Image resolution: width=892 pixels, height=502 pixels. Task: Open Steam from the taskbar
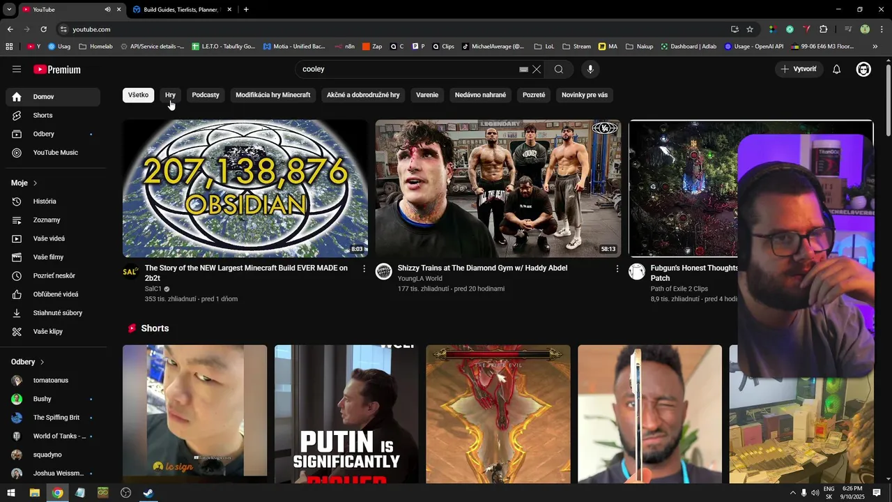pyautogui.click(x=148, y=493)
